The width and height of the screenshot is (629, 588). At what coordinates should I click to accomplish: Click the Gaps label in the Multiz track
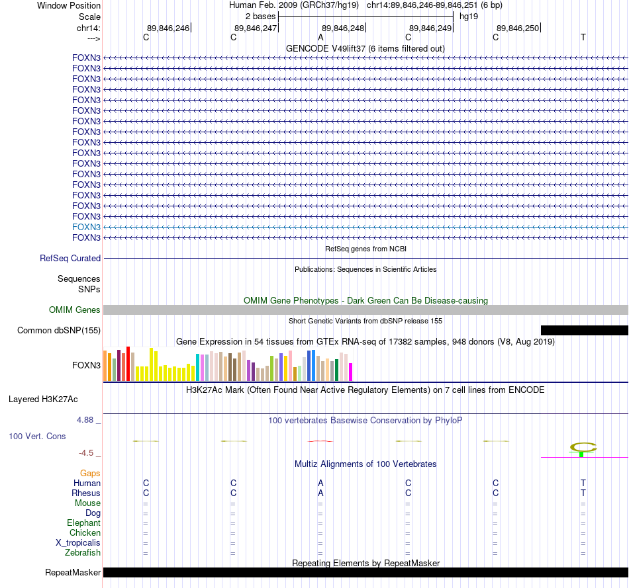(90, 474)
